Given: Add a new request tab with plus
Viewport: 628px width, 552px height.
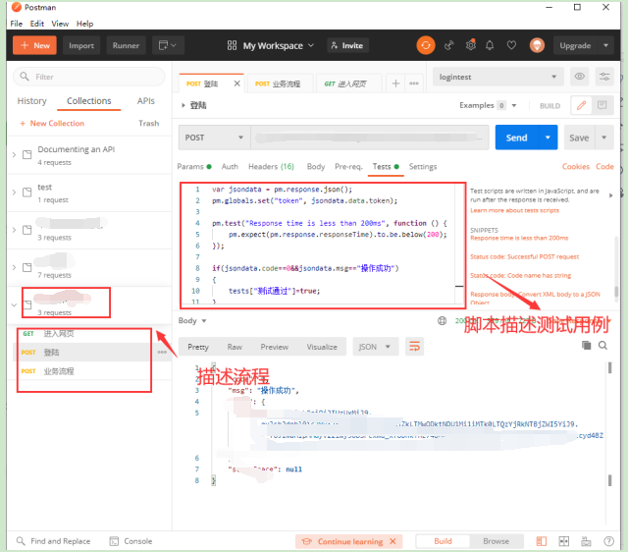Looking at the screenshot, I should pyautogui.click(x=395, y=83).
